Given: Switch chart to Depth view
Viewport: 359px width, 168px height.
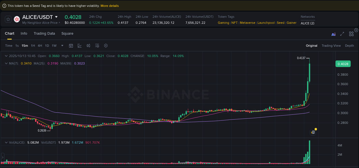Looking at the screenshot, I should tap(349, 46).
